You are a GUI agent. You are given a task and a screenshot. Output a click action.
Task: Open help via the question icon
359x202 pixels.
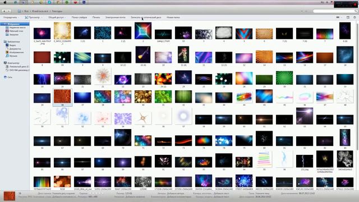355,17
